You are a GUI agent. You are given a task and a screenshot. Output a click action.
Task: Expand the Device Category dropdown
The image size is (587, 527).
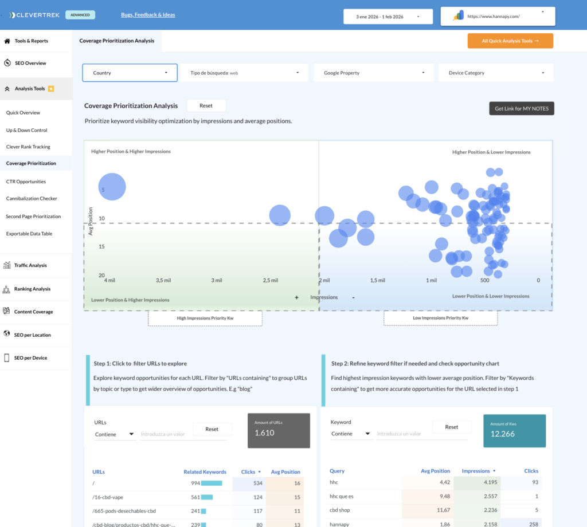[x=496, y=73]
